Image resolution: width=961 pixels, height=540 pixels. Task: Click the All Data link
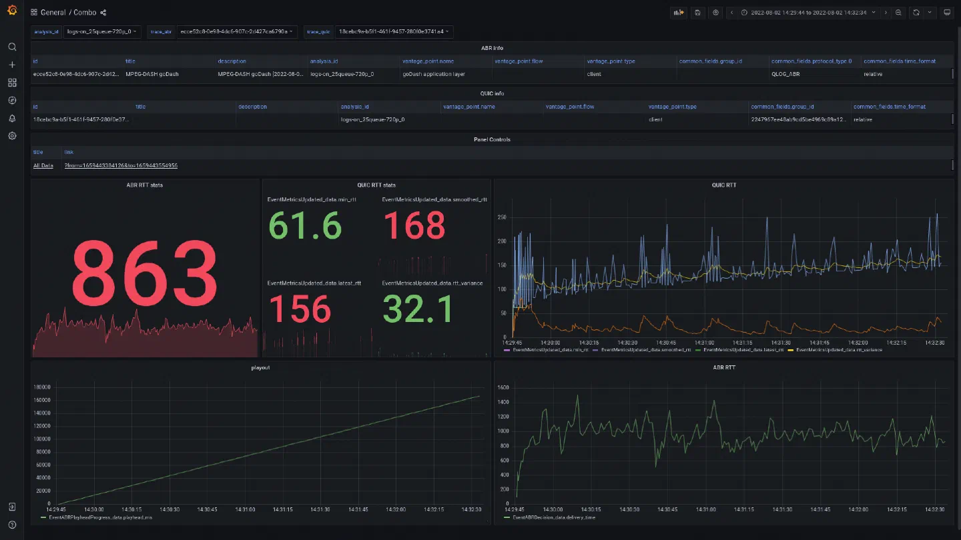[x=43, y=165]
